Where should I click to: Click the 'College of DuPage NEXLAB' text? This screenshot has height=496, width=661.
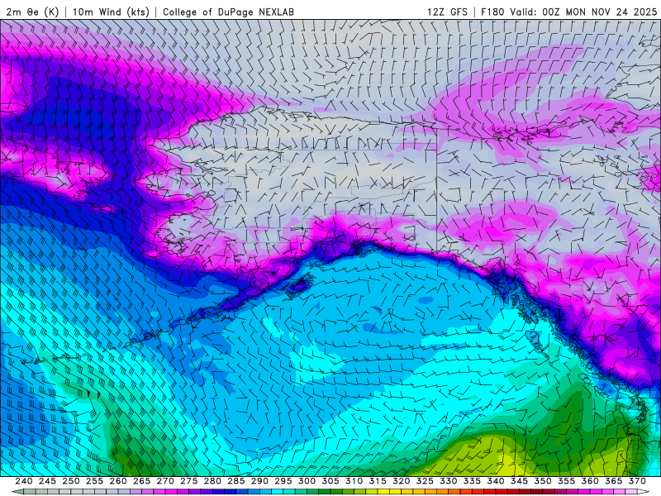tap(228, 12)
